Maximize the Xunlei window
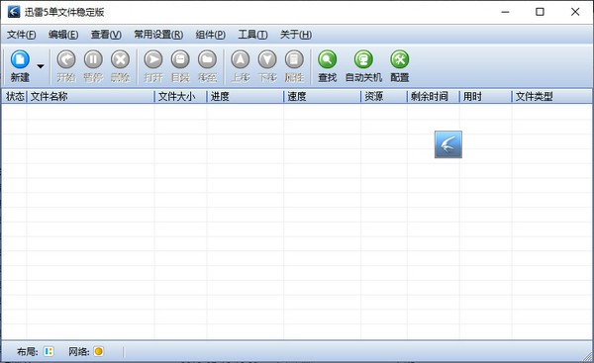594x363 pixels. click(x=540, y=12)
